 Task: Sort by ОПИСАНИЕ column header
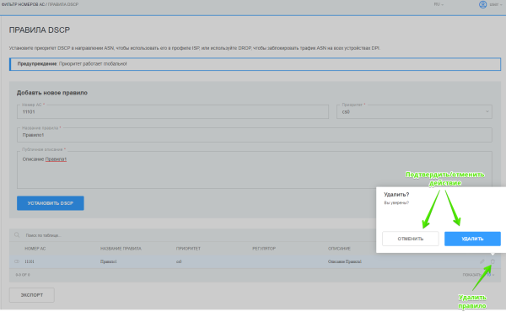(339, 249)
